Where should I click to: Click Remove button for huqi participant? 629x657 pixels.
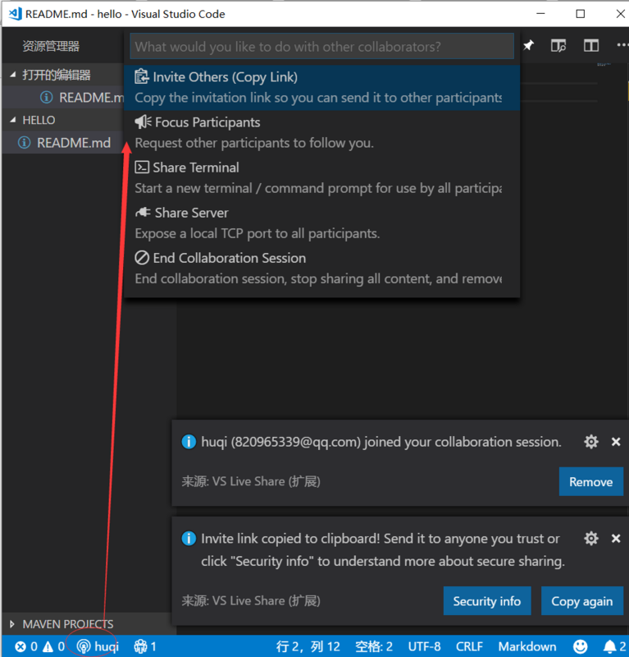coord(590,482)
